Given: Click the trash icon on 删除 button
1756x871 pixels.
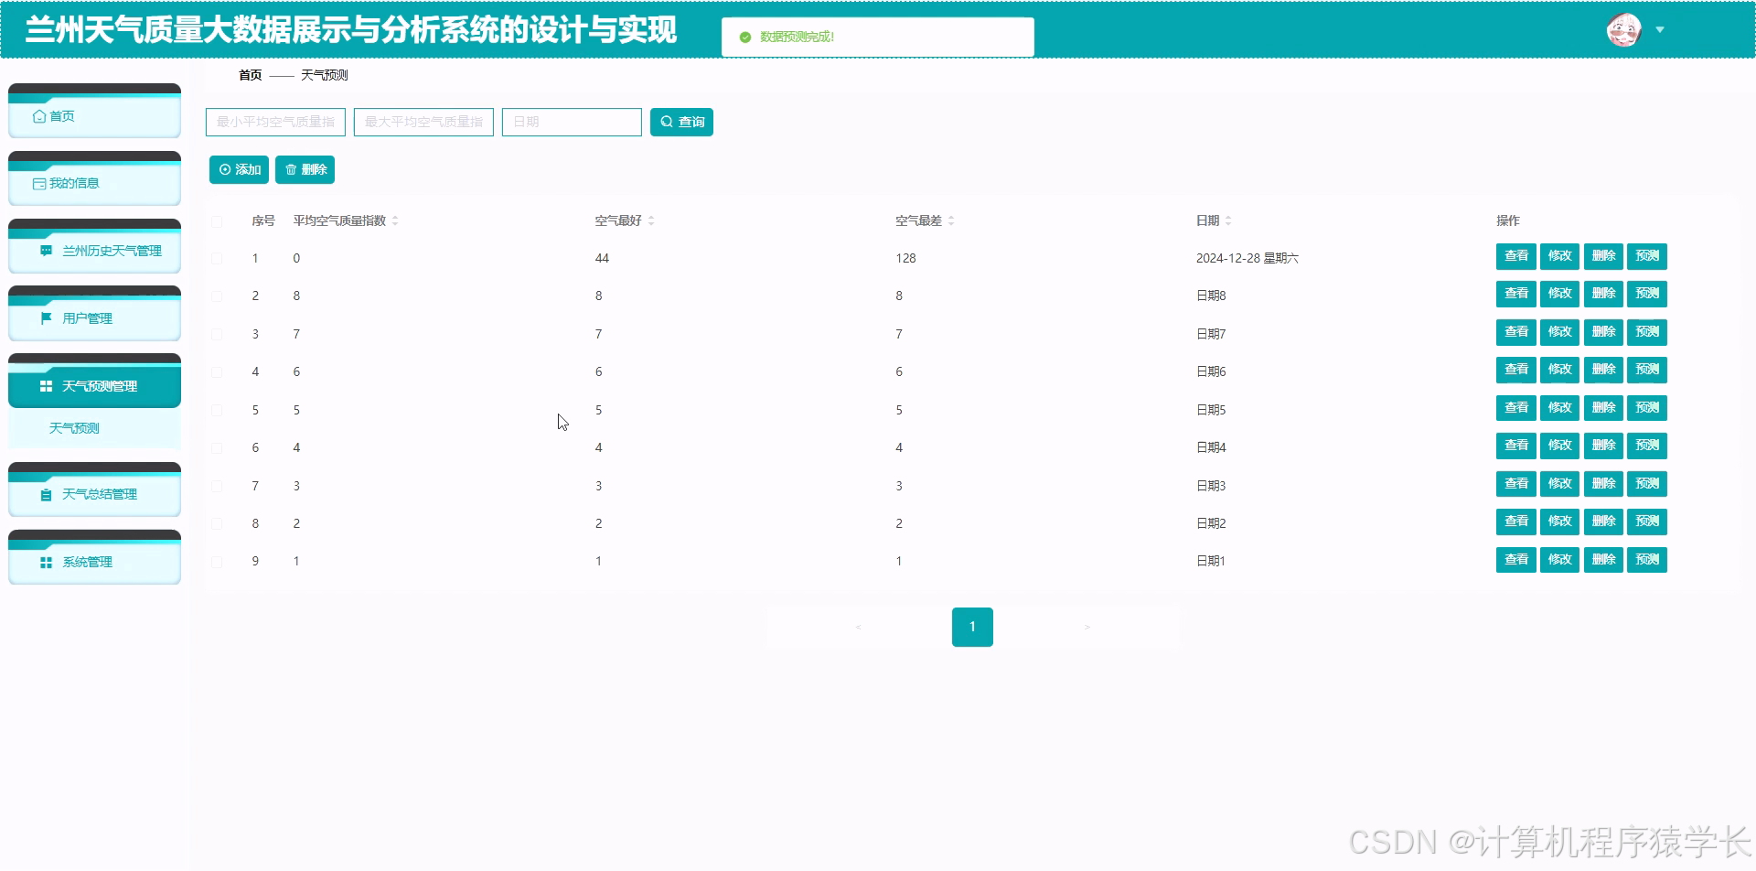Looking at the screenshot, I should (x=291, y=169).
